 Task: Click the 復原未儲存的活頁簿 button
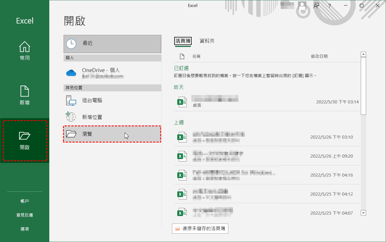pyautogui.click(x=200, y=229)
